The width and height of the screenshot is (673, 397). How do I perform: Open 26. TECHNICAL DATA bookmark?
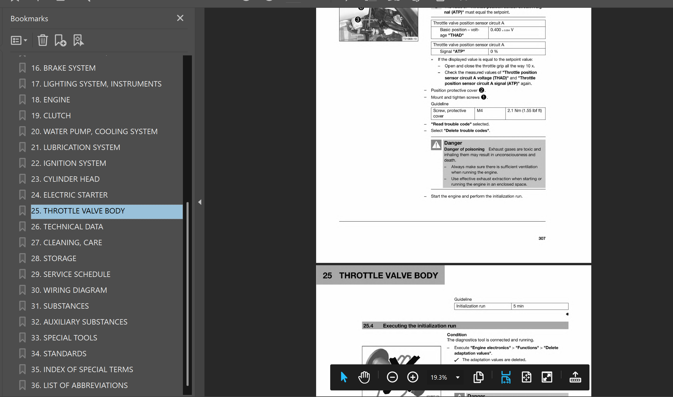pos(67,227)
